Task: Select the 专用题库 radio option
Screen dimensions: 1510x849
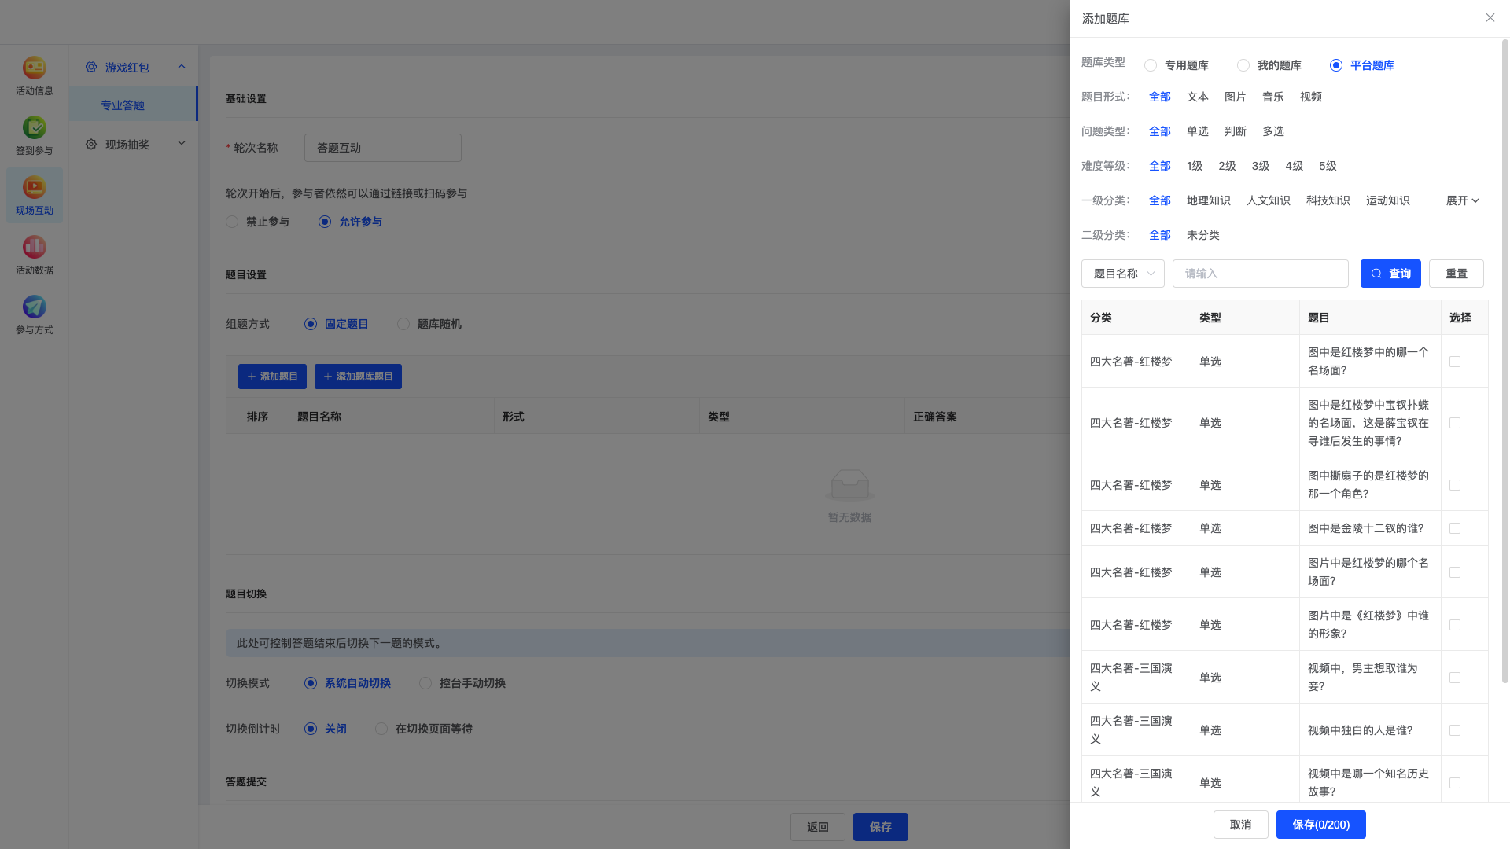Action: 1151,65
